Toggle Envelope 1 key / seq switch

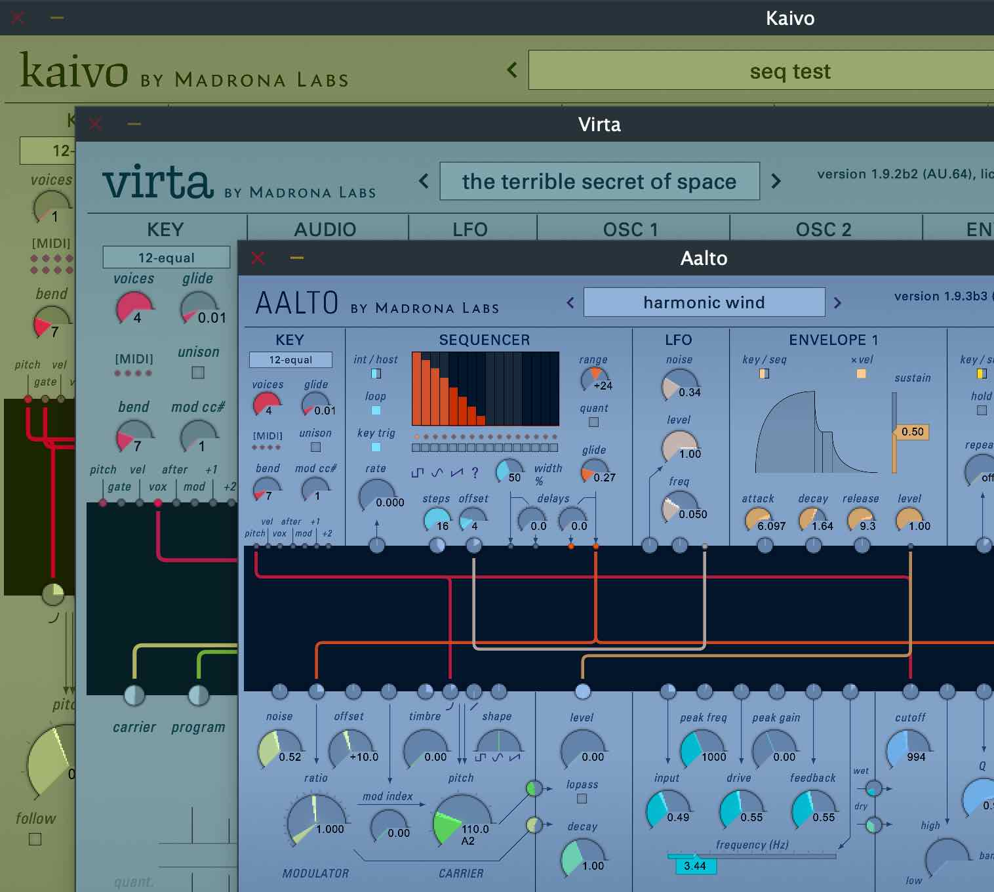tap(764, 373)
